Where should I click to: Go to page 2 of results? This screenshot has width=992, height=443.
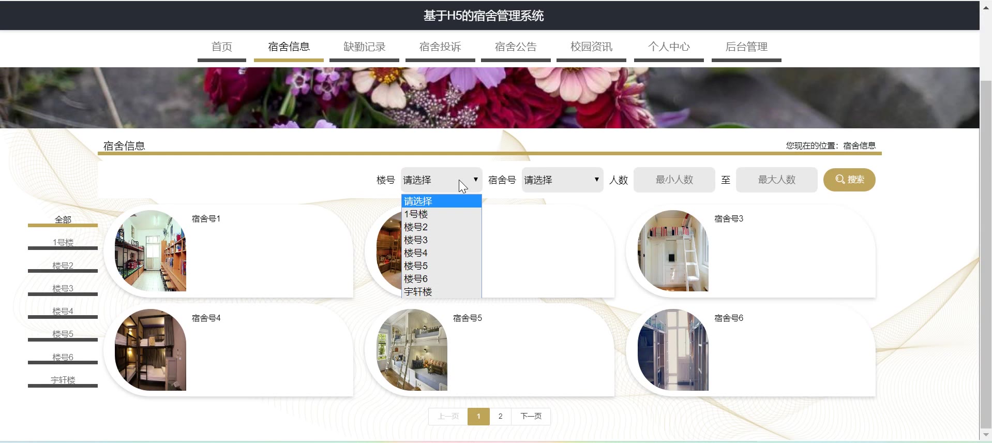point(500,417)
